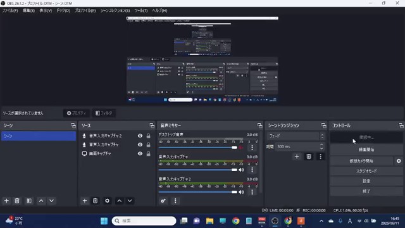This screenshot has height=228, width=405.
Task: Increase transition duration with stepper arrow
Action: [x=321, y=145]
